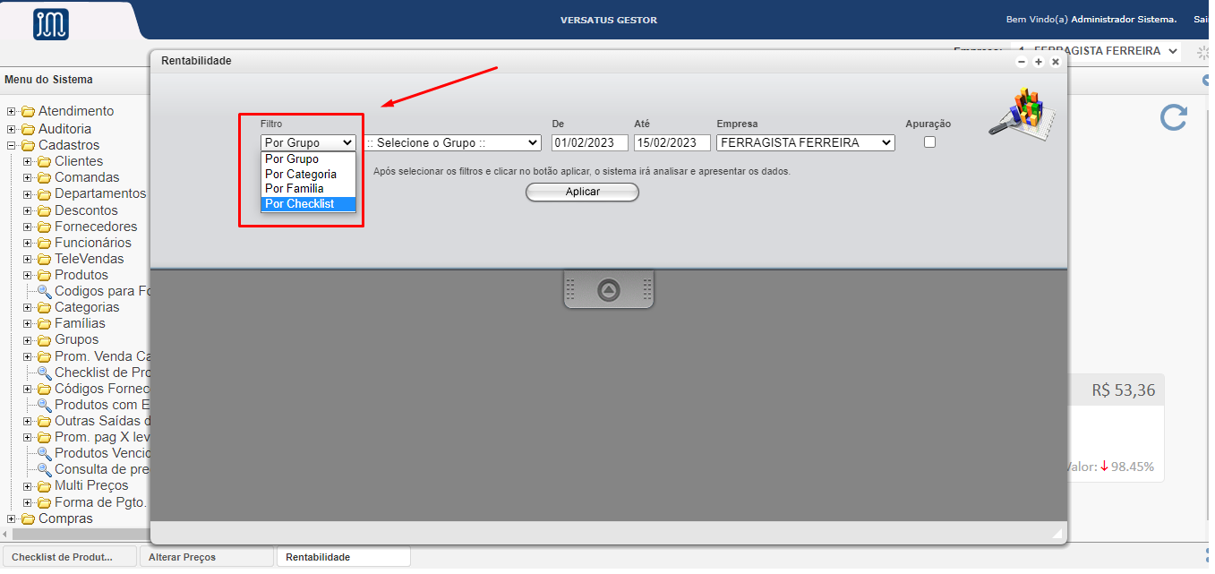Click the blue refresh arrow icon
1215x574 pixels.
[1173, 117]
